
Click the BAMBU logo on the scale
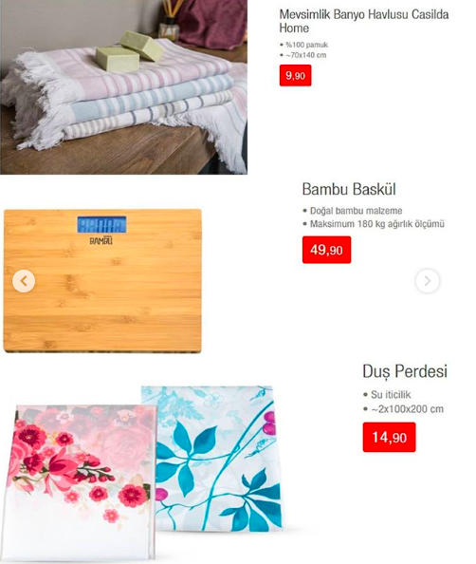(x=101, y=240)
